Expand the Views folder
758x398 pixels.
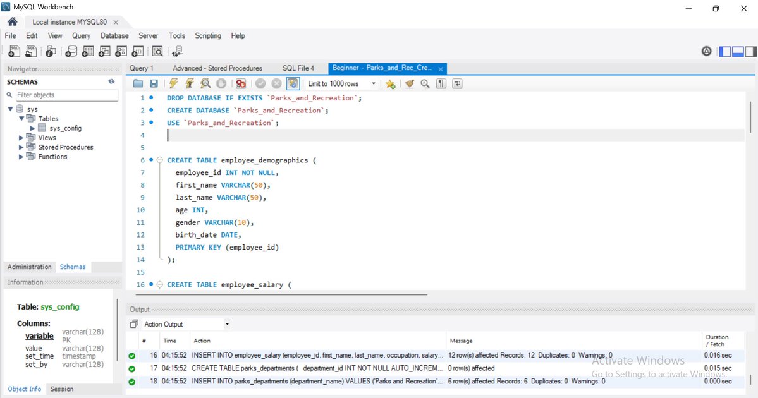click(21, 138)
